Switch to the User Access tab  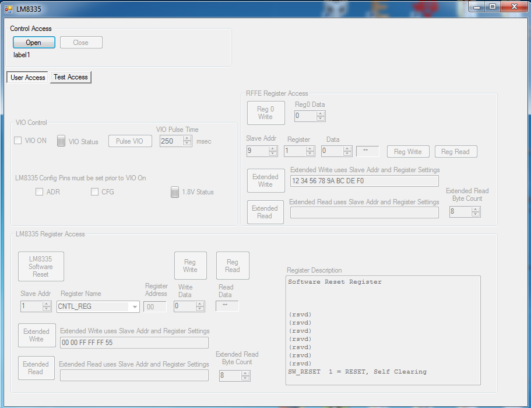pyautogui.click(x=27, y=77)
